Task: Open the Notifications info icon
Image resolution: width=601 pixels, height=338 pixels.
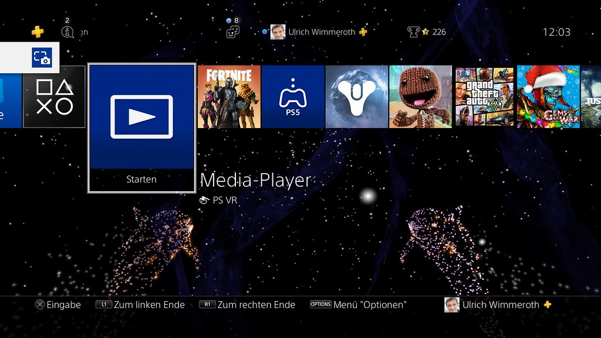Action: click(67, 32)
